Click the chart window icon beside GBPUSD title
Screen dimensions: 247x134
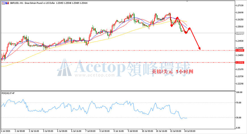3,3
